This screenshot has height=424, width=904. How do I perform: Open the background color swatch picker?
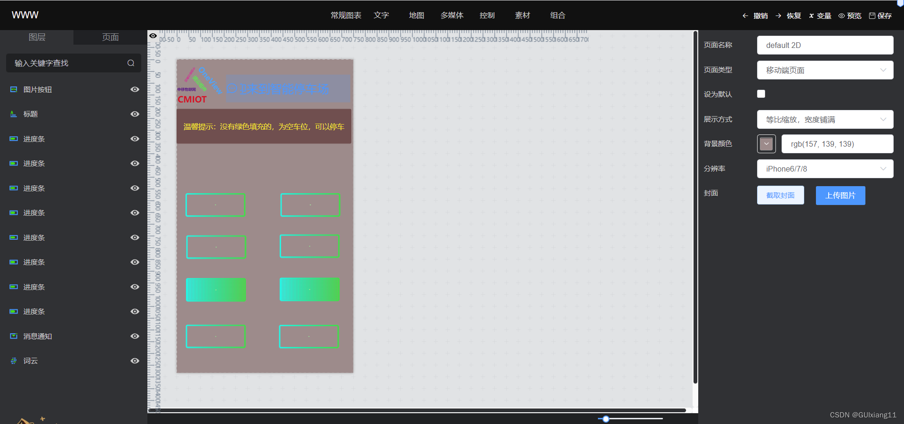(x=767, y=144)
